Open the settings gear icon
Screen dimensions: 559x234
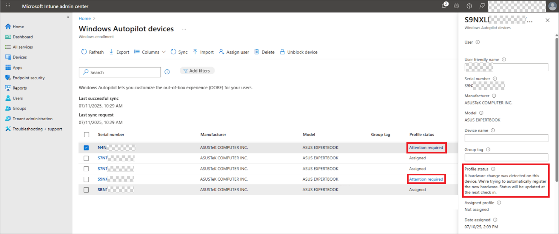[x=457, y=6]
